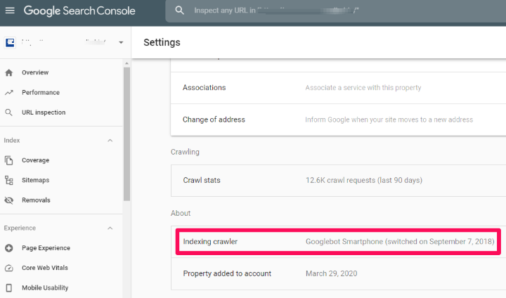Click the Performance trend icon
Viewport: 506px width, 298px height.
[9, 93]
